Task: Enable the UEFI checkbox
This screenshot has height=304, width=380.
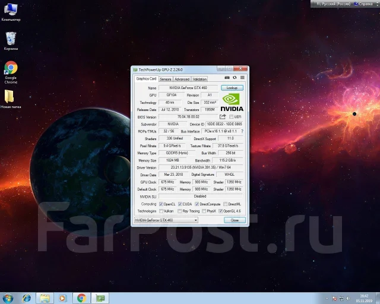Action: point(232,117)
